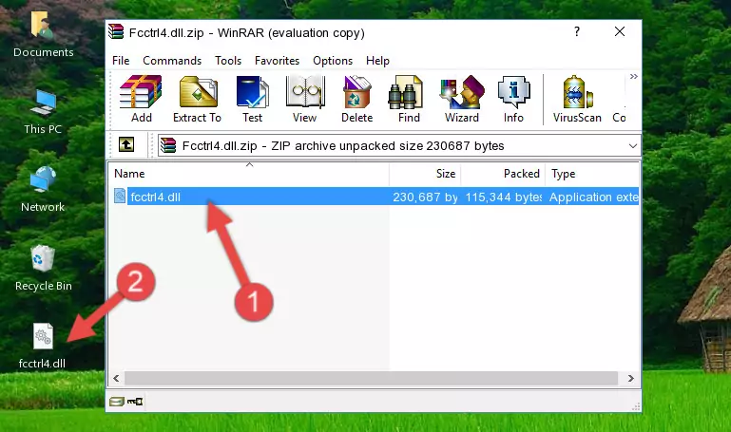Sort by the Size column header
This screenshot has width=731, height=432.
coord(425,174)
